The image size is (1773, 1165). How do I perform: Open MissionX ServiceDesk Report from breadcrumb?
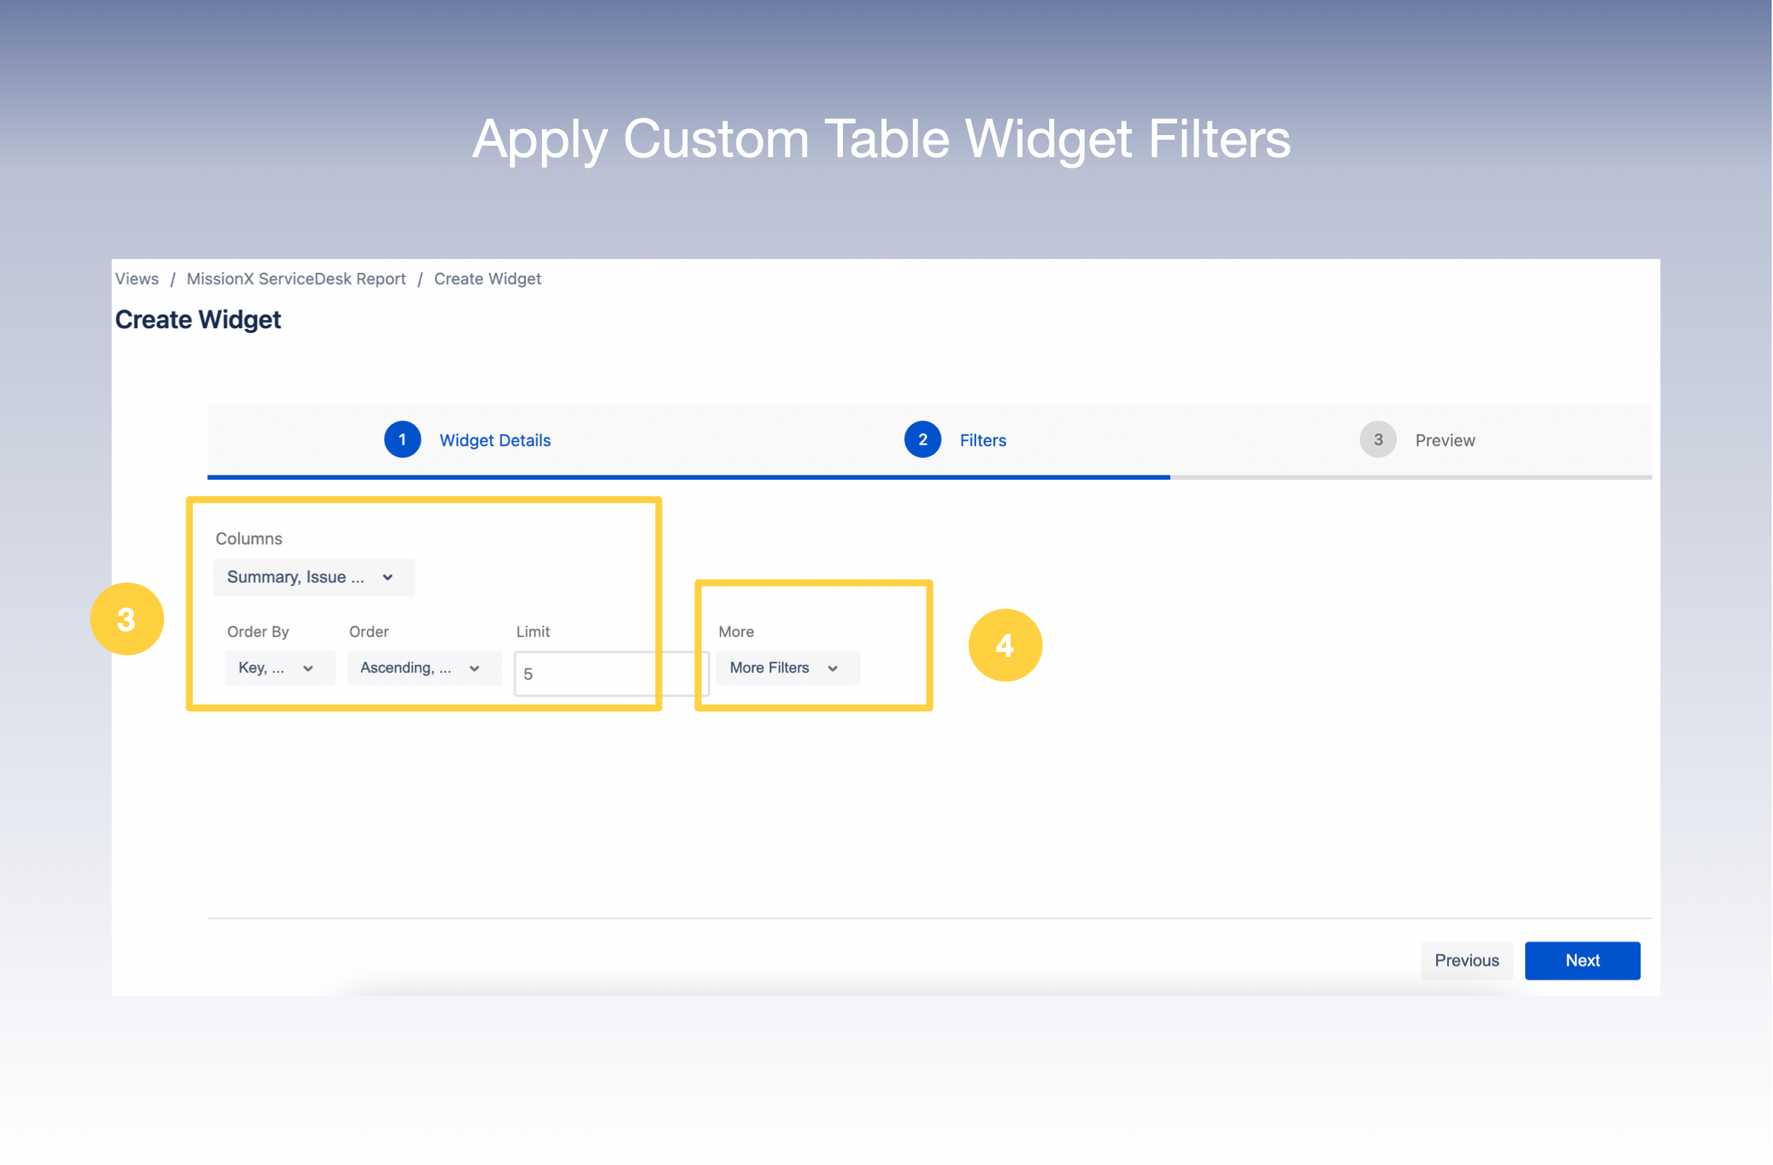[x=296, y=278]
